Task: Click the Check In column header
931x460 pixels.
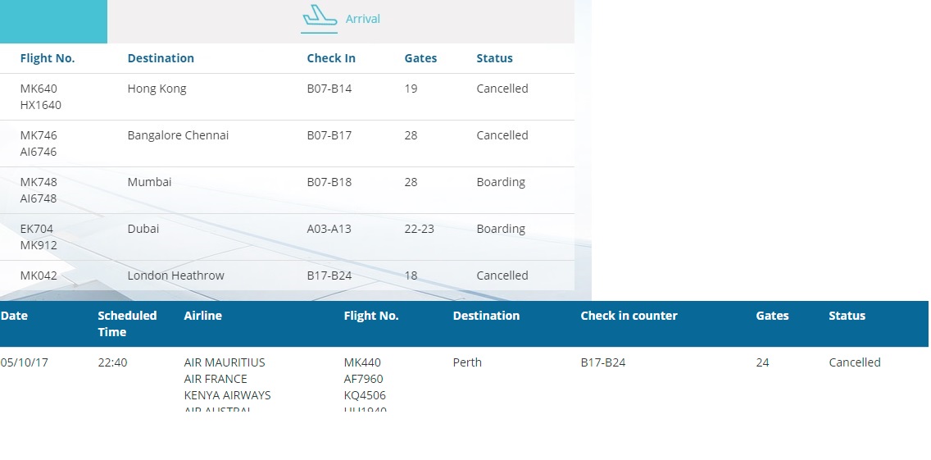Action: [x=331, y=58]
